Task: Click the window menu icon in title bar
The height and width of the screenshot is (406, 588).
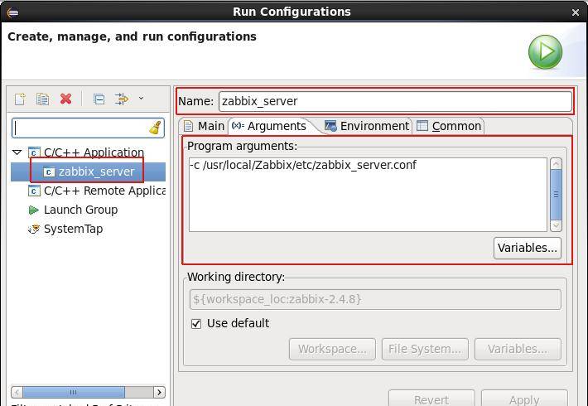Action: [x=12, y=12]
